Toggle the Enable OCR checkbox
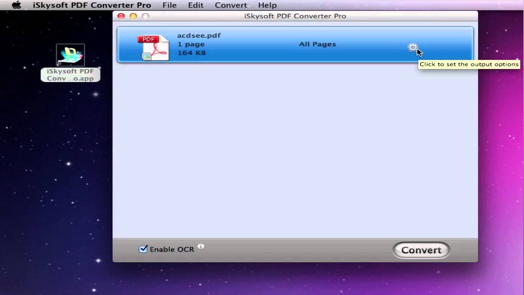 tap(143, 249)
